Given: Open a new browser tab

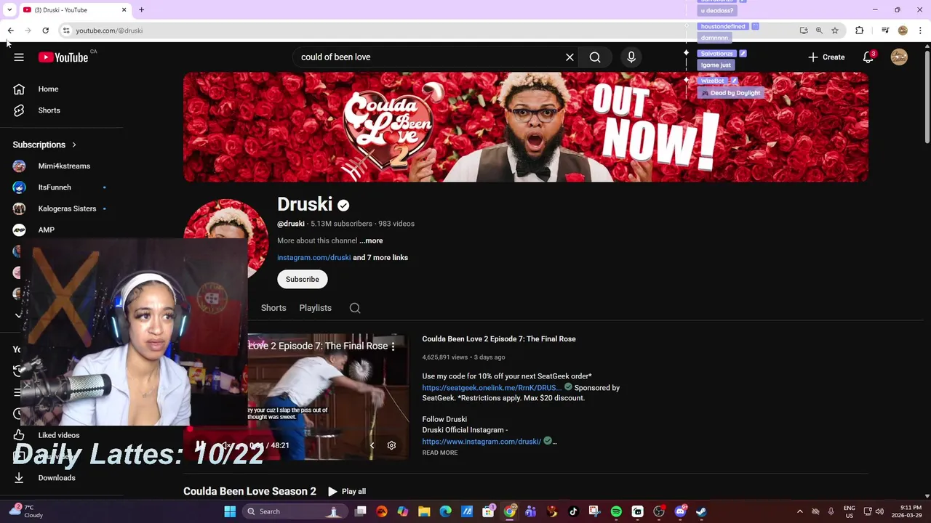Looking at the screenshot, I should click(x=142, y=10).
